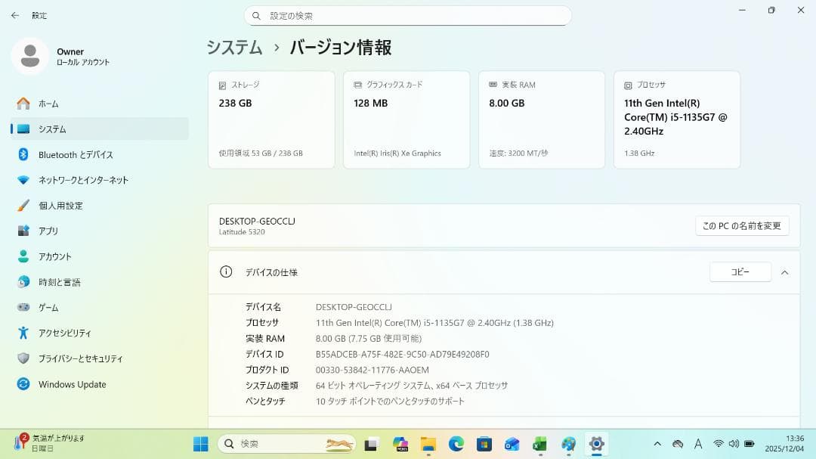Open ネットワークとインターネット settings
Screen dimensions: 816x459
tap(85, 179)
